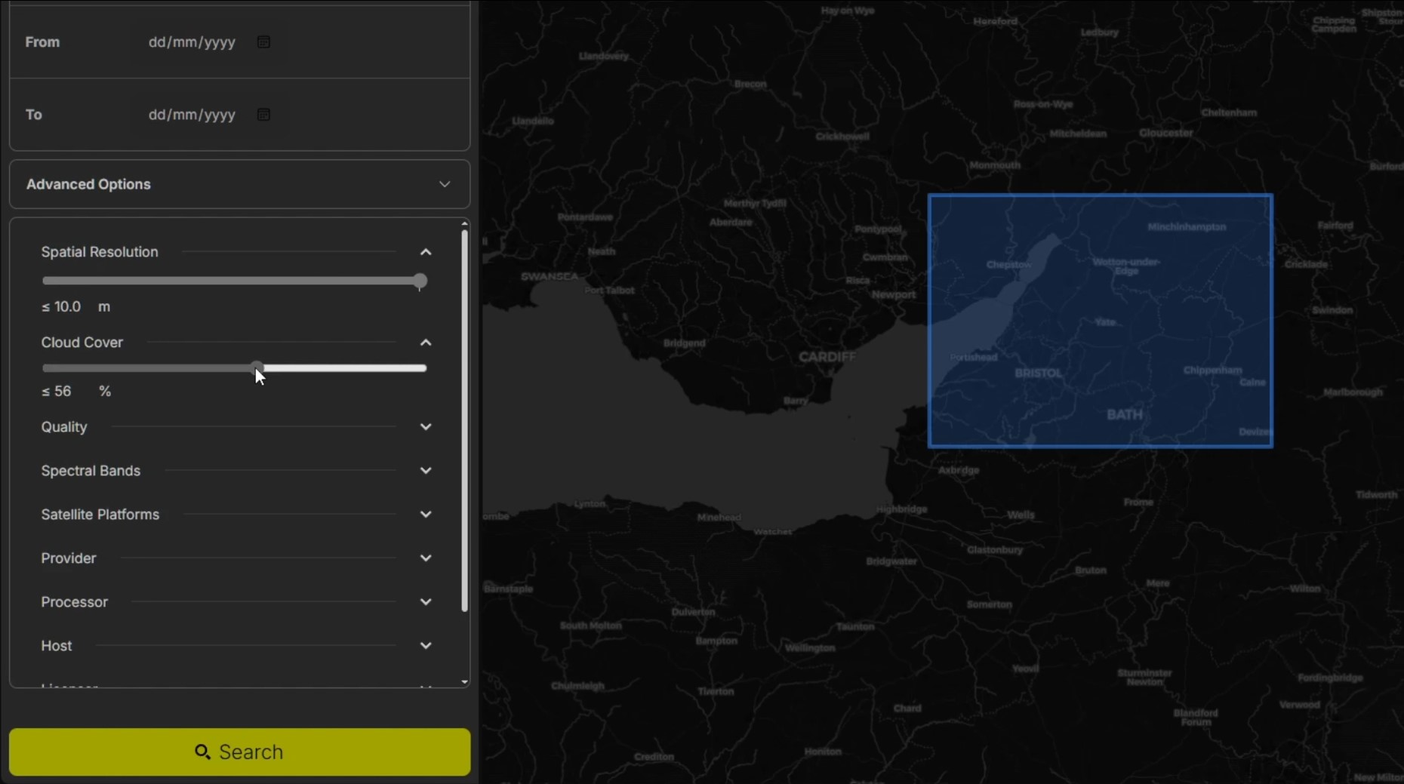Viewport: 1404px width, 784px height.
Task: Click the From date input field
Action: pyautogui.click(x=208, y=42)
